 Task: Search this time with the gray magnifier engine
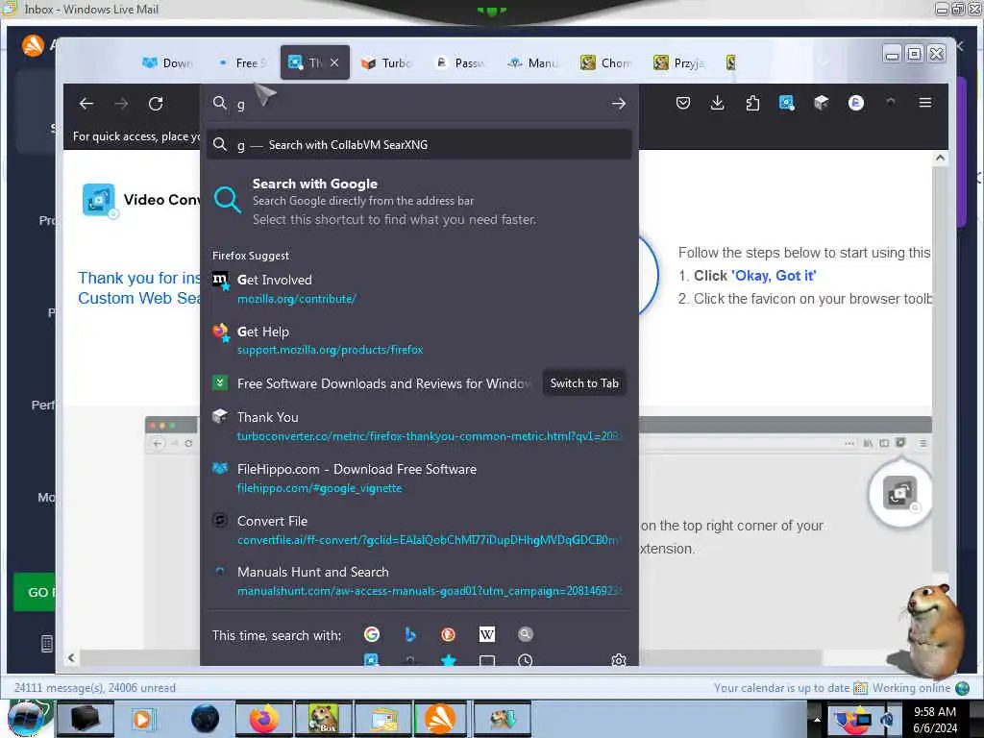click(x=526, y=634)
